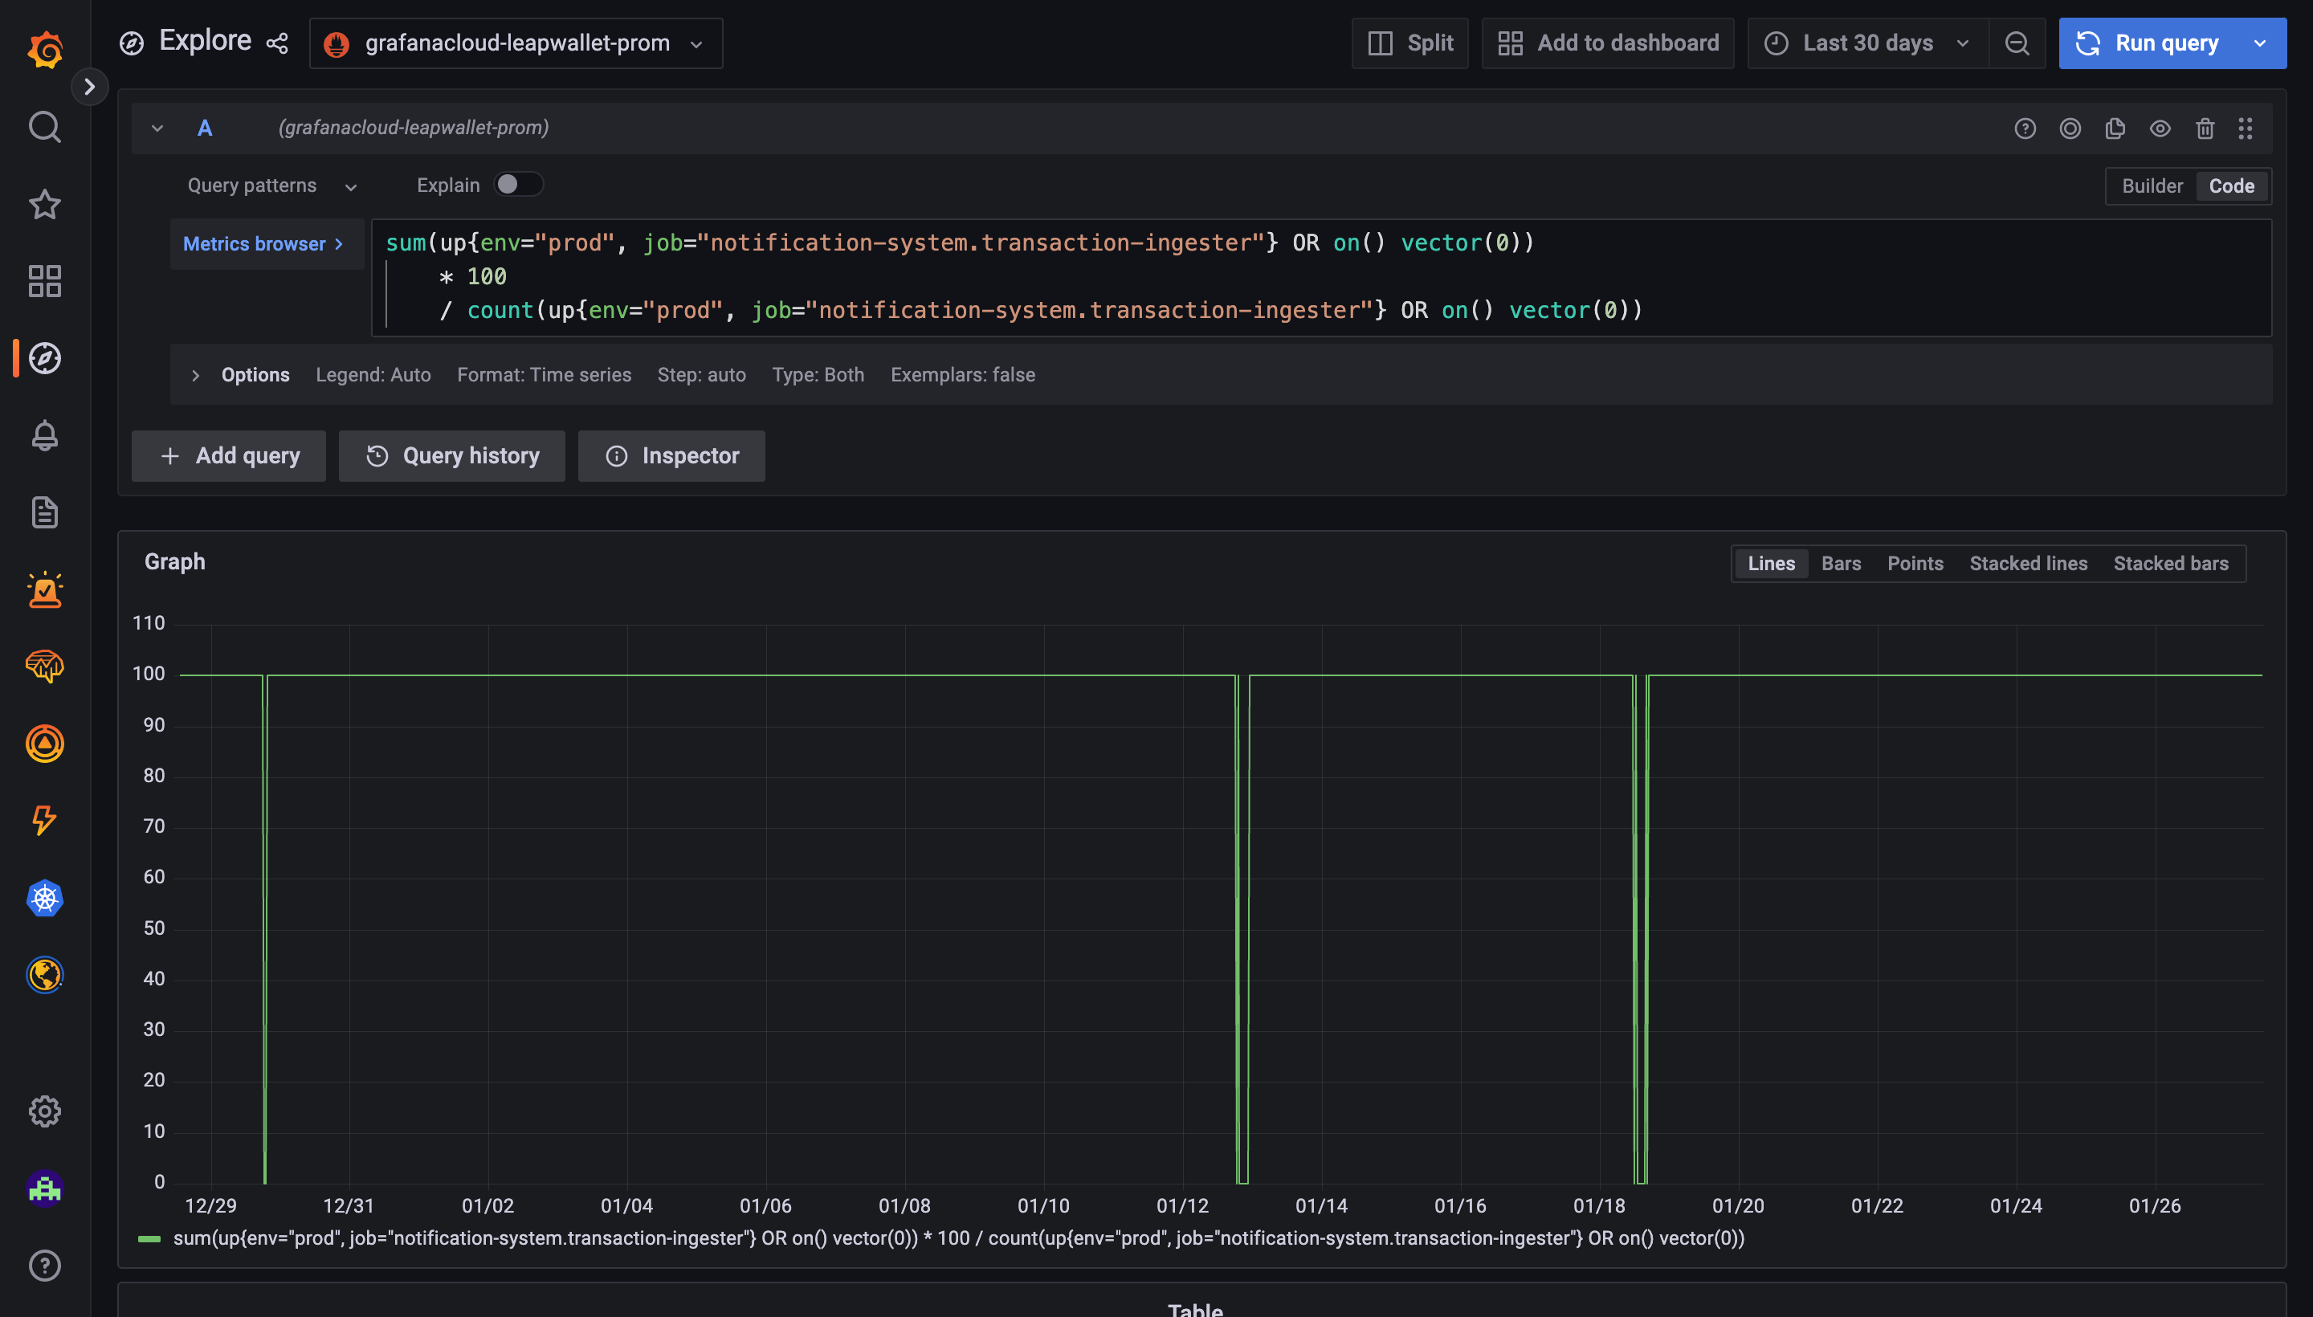The width and height of the screenshot is (2313, 1317).
Task: Open the search icon in sidebar
Action: coord(44,128)
